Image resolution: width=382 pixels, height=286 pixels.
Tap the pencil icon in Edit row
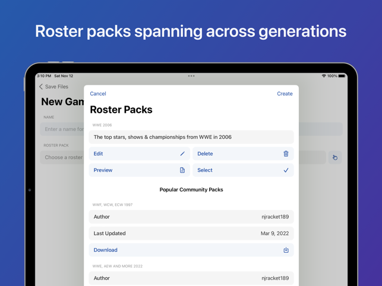click(182, 154)
